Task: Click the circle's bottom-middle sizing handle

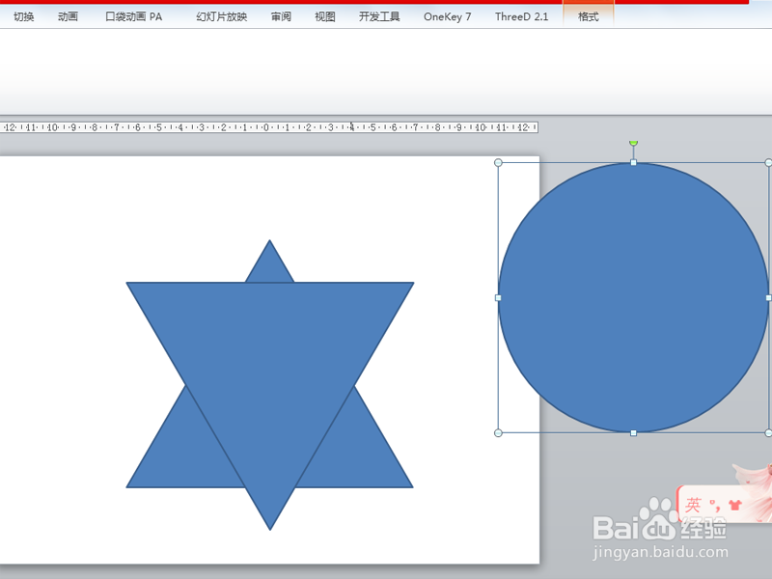Action: pos(634,433)
